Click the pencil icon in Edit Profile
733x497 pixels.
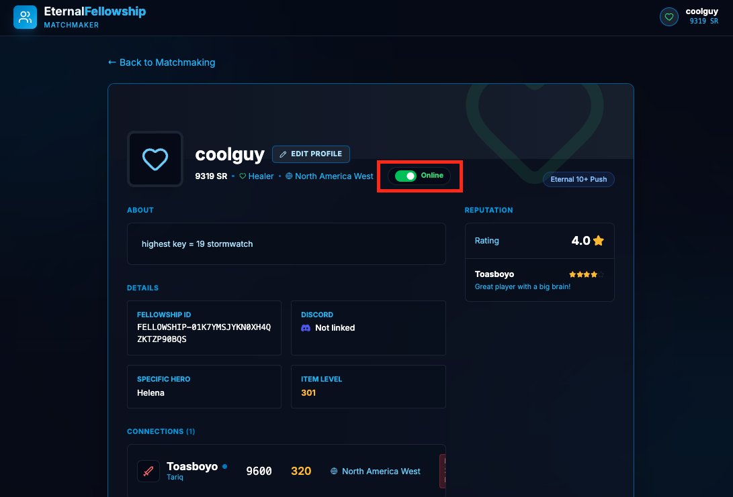(283, 154)
